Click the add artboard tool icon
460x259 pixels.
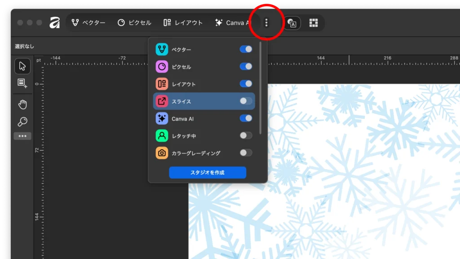22,83
